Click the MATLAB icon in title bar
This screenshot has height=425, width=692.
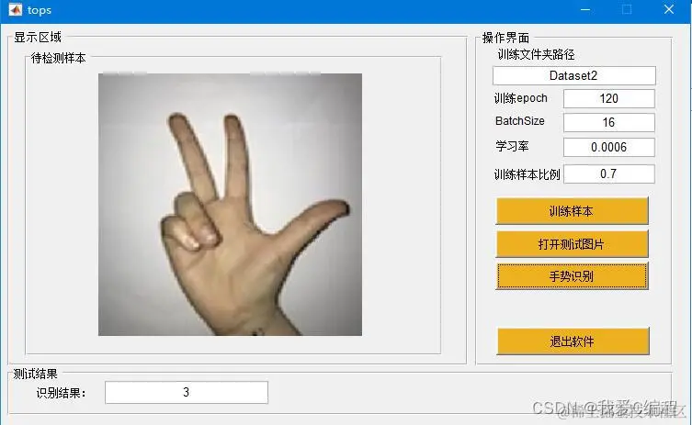pos(15,10)
